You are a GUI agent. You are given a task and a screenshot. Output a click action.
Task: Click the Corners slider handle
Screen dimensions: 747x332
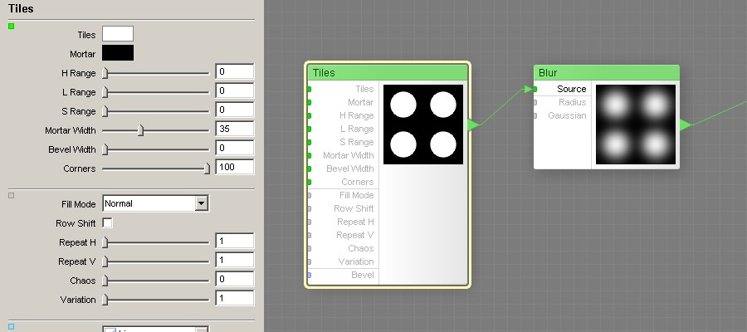207,168
